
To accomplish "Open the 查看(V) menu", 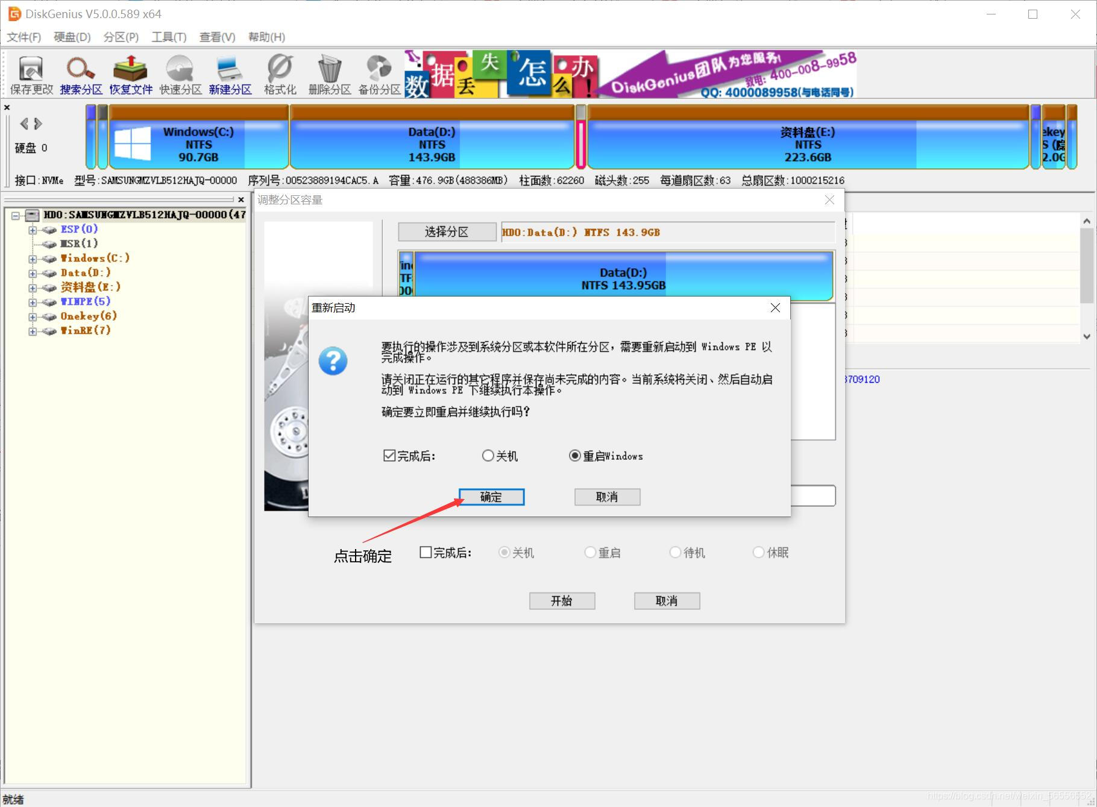I will [x=218, y=37].
